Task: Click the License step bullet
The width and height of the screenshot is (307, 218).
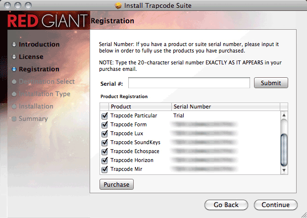Action: [x=14, y=57]
